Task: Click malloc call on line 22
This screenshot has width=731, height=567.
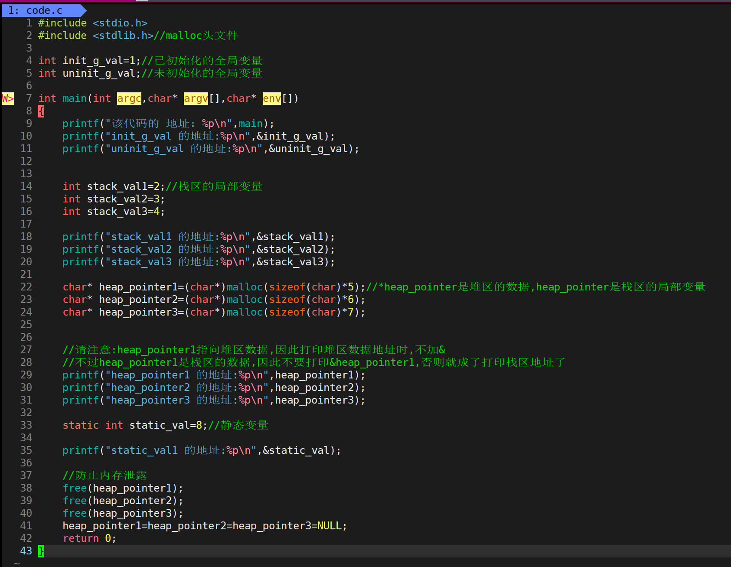Action: coord(245,287)
